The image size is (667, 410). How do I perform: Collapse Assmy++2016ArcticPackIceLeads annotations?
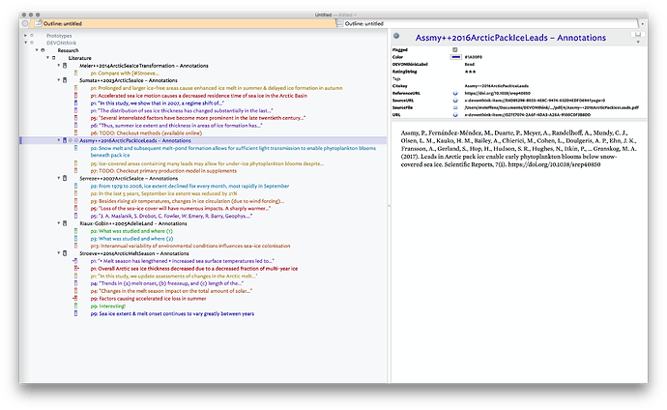coord(59,140)
